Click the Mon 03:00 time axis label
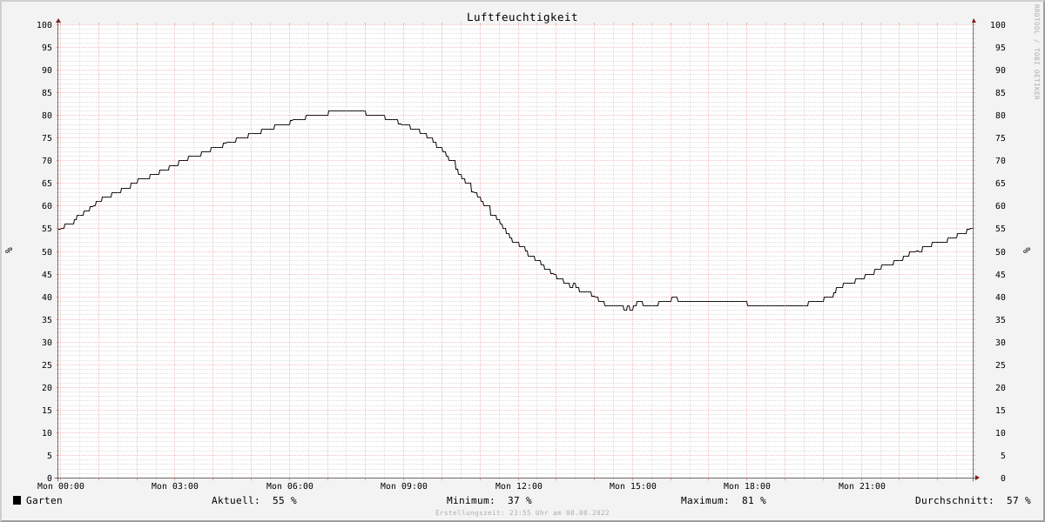 tap(175, 486)
